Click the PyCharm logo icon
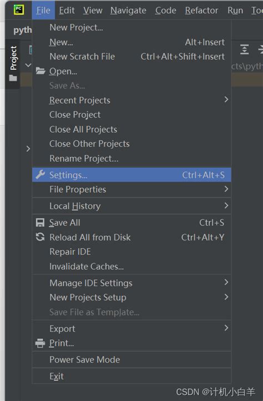 point(19,10)
